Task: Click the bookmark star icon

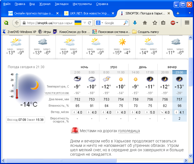Action: (154, 23)
